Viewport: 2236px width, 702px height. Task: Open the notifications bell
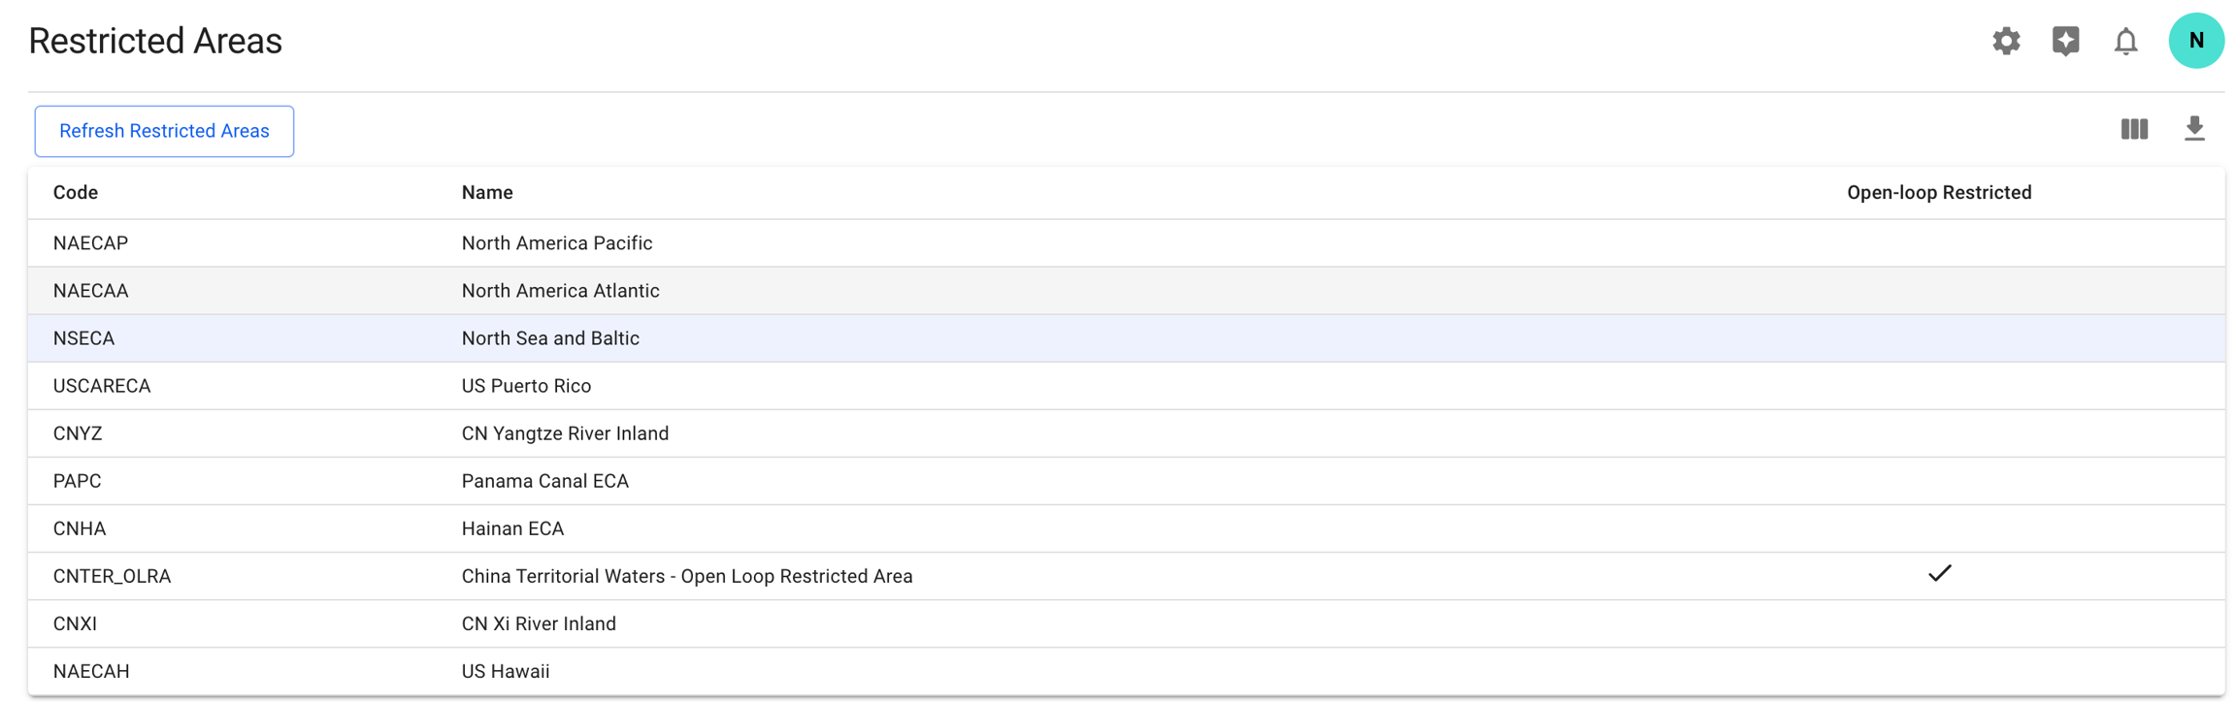(x=2125, y=42)
